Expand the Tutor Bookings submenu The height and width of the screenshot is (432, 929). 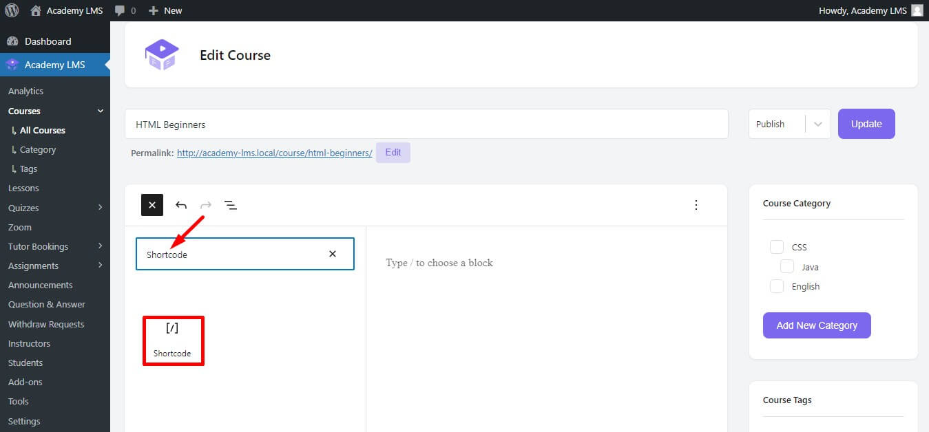(101, 246)
